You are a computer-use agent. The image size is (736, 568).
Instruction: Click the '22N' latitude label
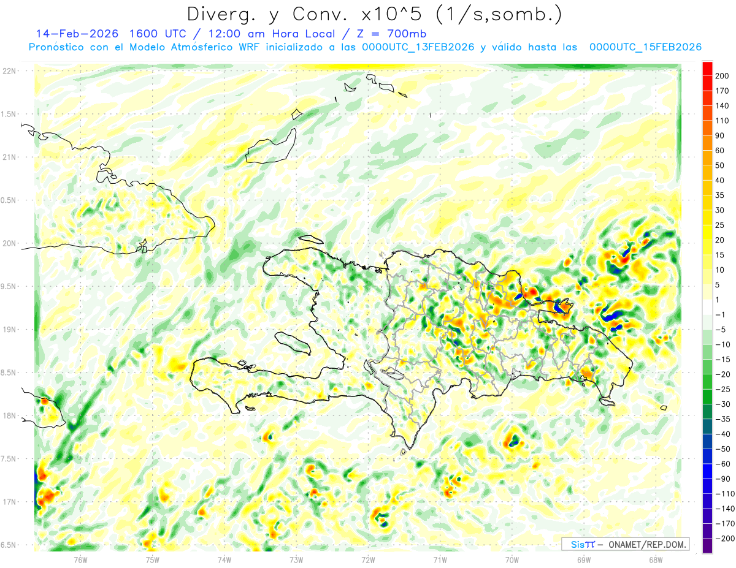click(x=9, y=70)
